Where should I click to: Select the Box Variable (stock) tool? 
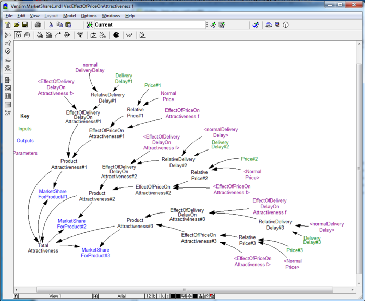point(49,35)
